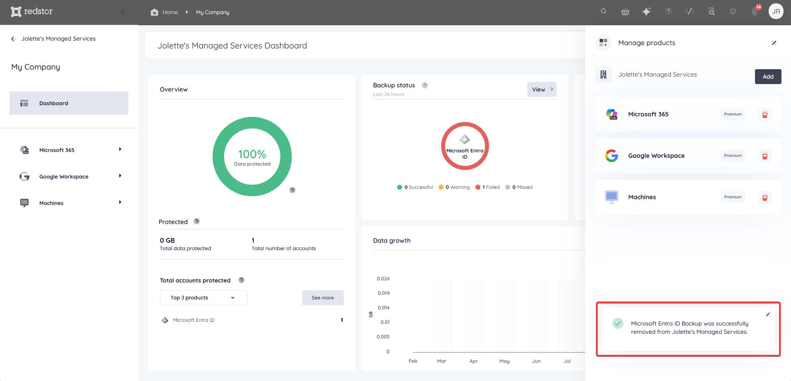The height and width of the screenshot is (381, 791).
Task: Click the Machines monitor icon in panel
Action: [x=612, y=197]
